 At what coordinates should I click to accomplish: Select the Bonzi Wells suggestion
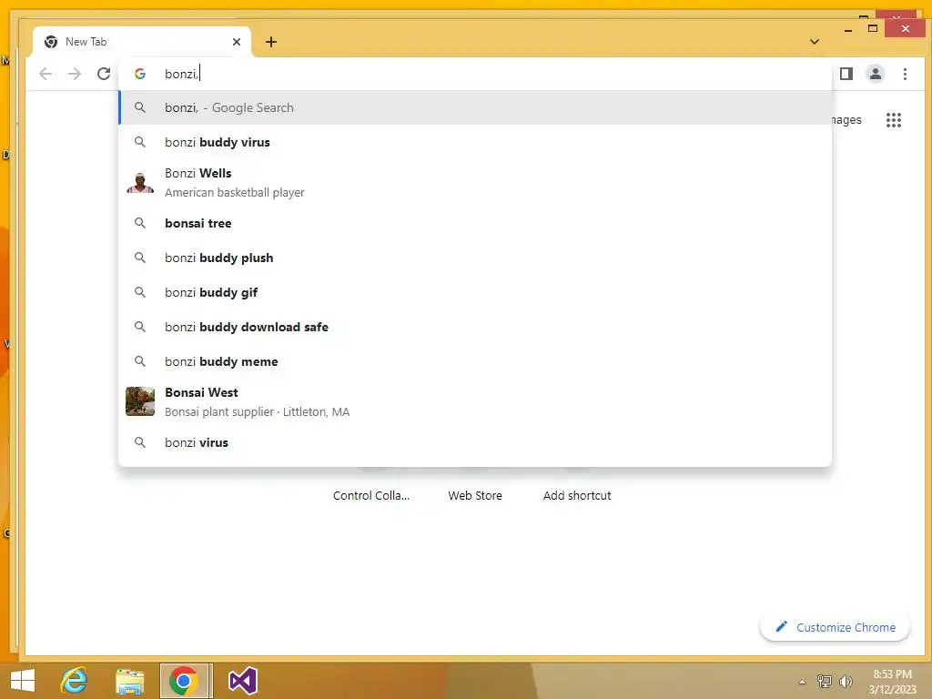pos(475,182)
